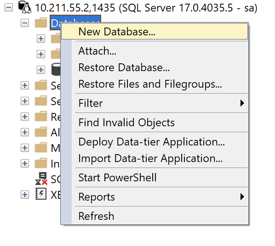The height and width of the screenshot is (246, 275).
Task: Expand the XEvent Profiler node
Action: pos(25,195)
